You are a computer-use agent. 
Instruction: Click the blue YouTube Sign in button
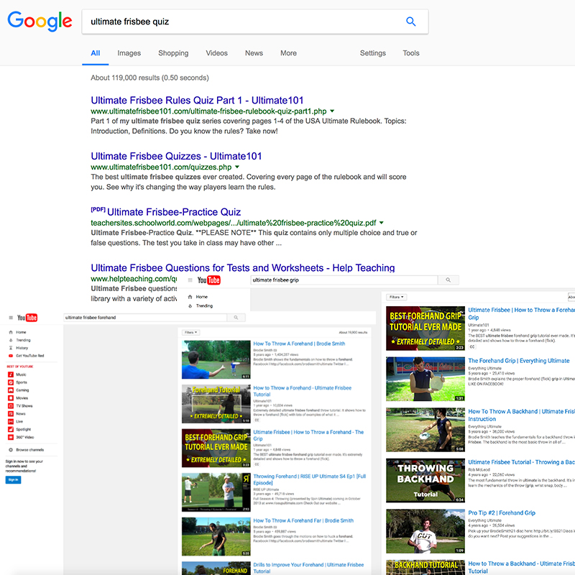pos(13,479)
